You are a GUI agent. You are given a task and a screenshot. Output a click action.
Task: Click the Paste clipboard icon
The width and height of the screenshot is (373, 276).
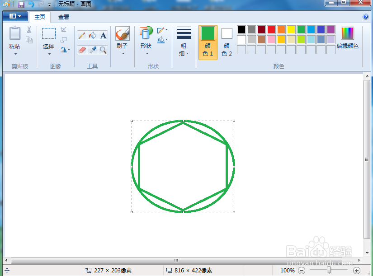point(14,33)
